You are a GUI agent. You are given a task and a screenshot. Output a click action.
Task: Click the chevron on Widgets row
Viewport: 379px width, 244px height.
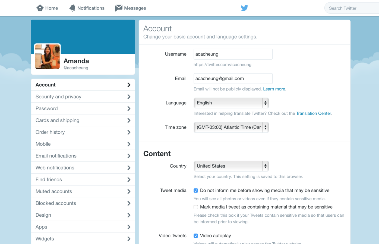(x=129, y=239)
